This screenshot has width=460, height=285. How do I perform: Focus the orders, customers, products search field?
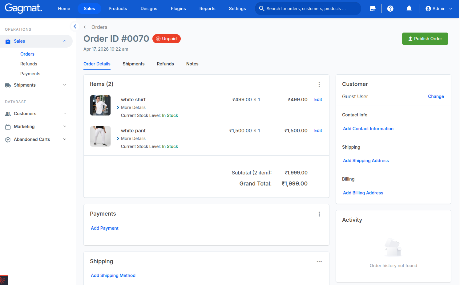tap(308, 9)
